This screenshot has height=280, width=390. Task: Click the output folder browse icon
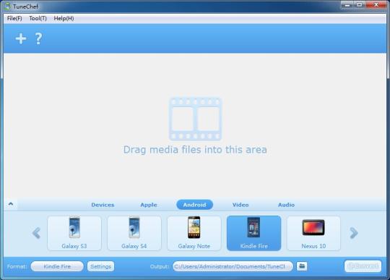click(302, 266)
